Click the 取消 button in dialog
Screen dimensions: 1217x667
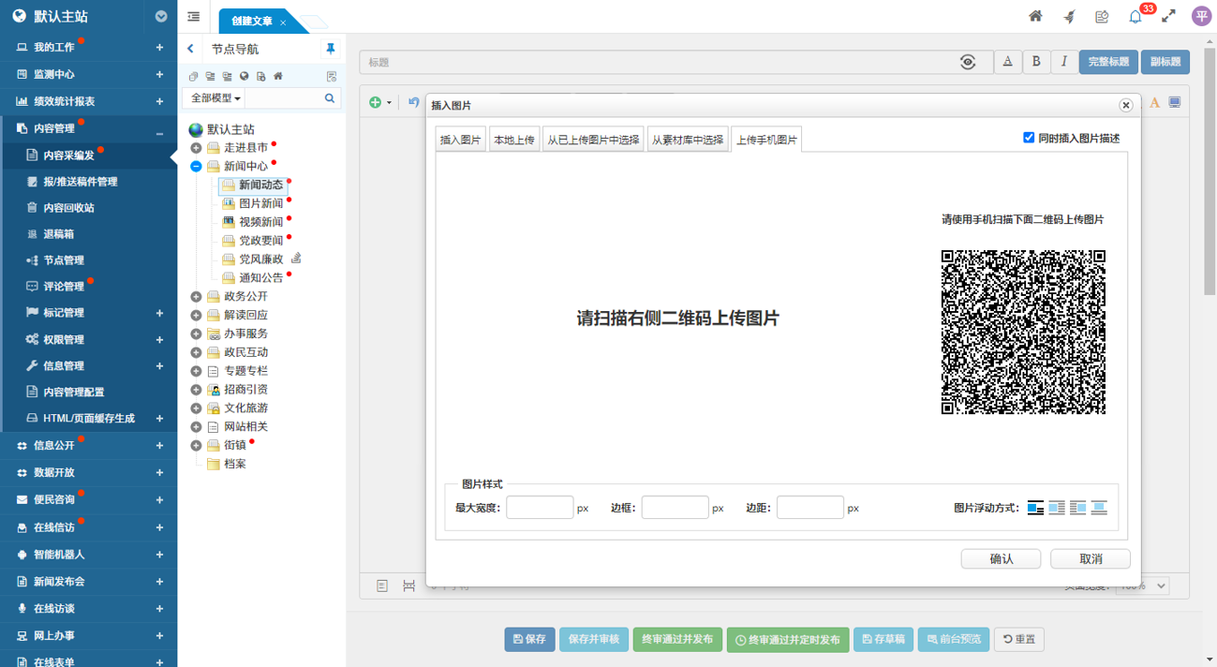click(1090, 559)
